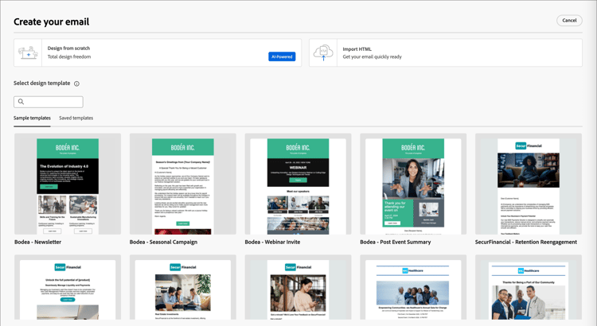Select the Bodea - Webinar Invite template thumbnail
The height and width of the screenshot is (326, 597).
tap(298, 184)
